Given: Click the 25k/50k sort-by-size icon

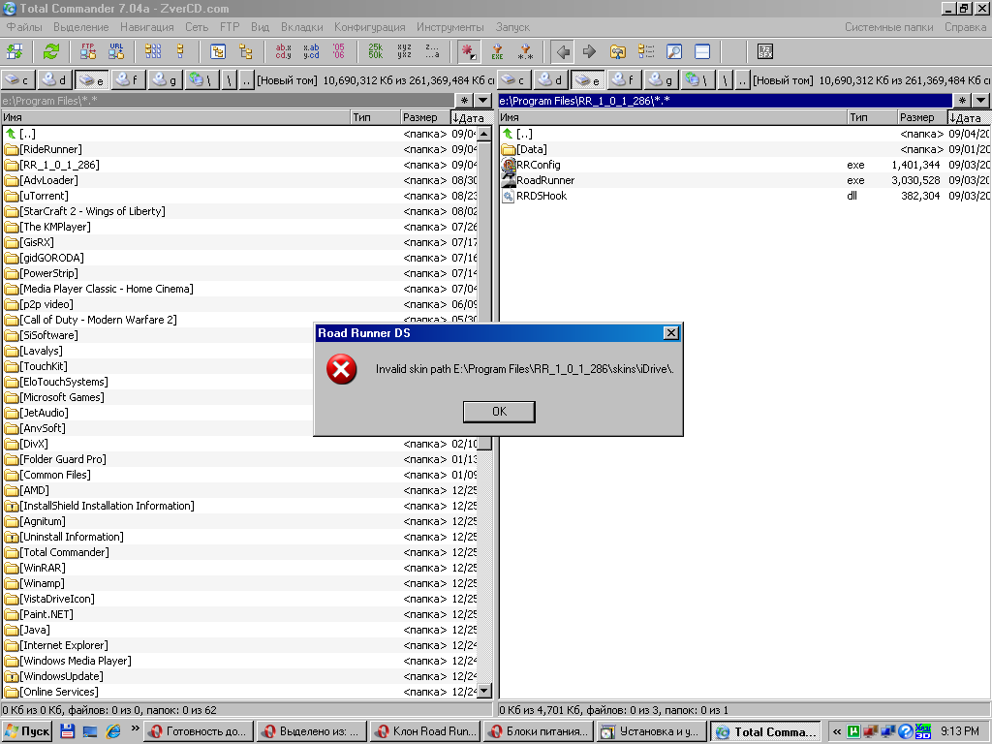Looking at the screenshot, I should click(x=375, y=51).
